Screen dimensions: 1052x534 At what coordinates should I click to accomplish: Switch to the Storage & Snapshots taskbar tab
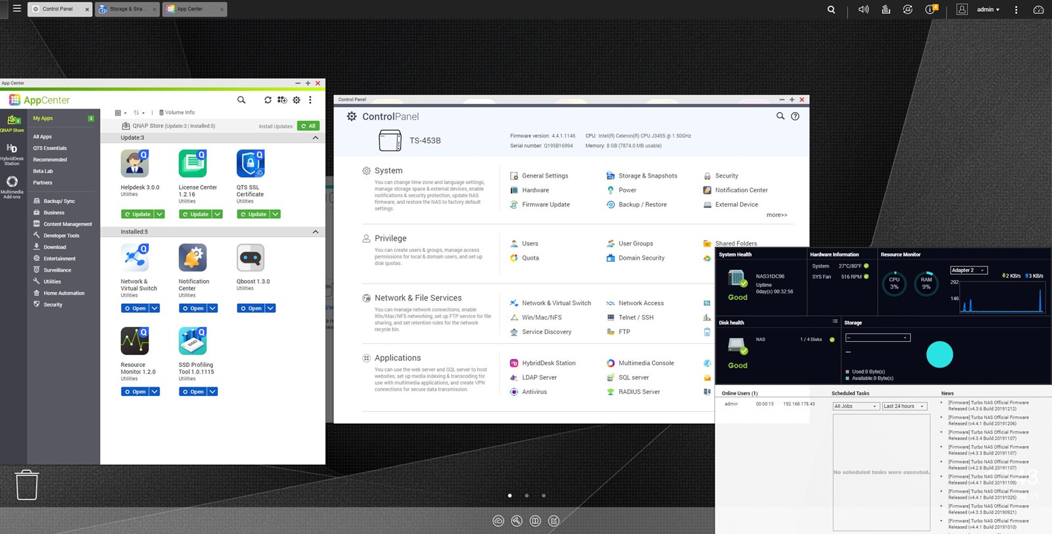tap(127, 9)
